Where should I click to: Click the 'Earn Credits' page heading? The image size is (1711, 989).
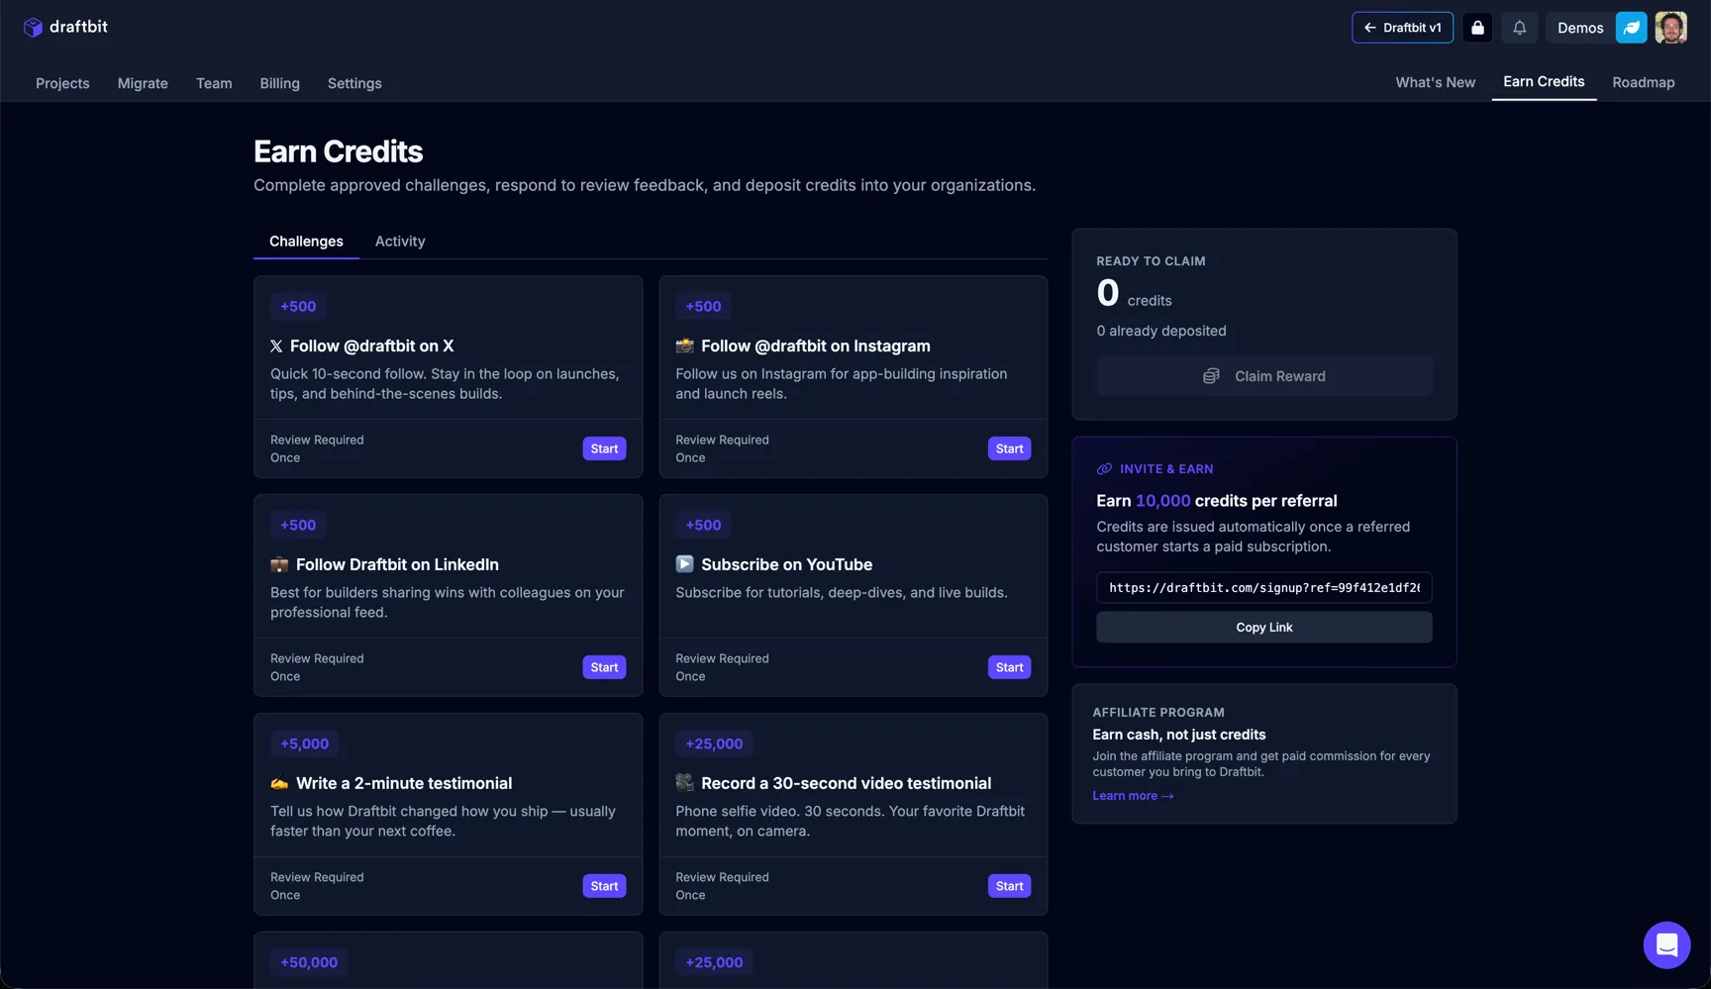point(338,151)
